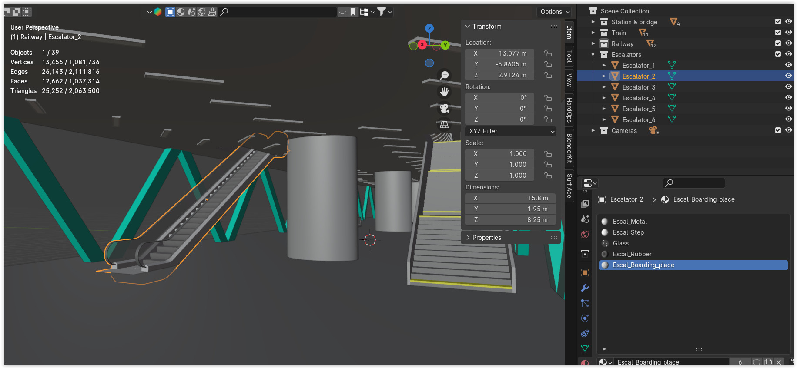797x368 pixels.
Task: Uncheck the Station & bridge collection checkbox
Action: pos(778,22)
